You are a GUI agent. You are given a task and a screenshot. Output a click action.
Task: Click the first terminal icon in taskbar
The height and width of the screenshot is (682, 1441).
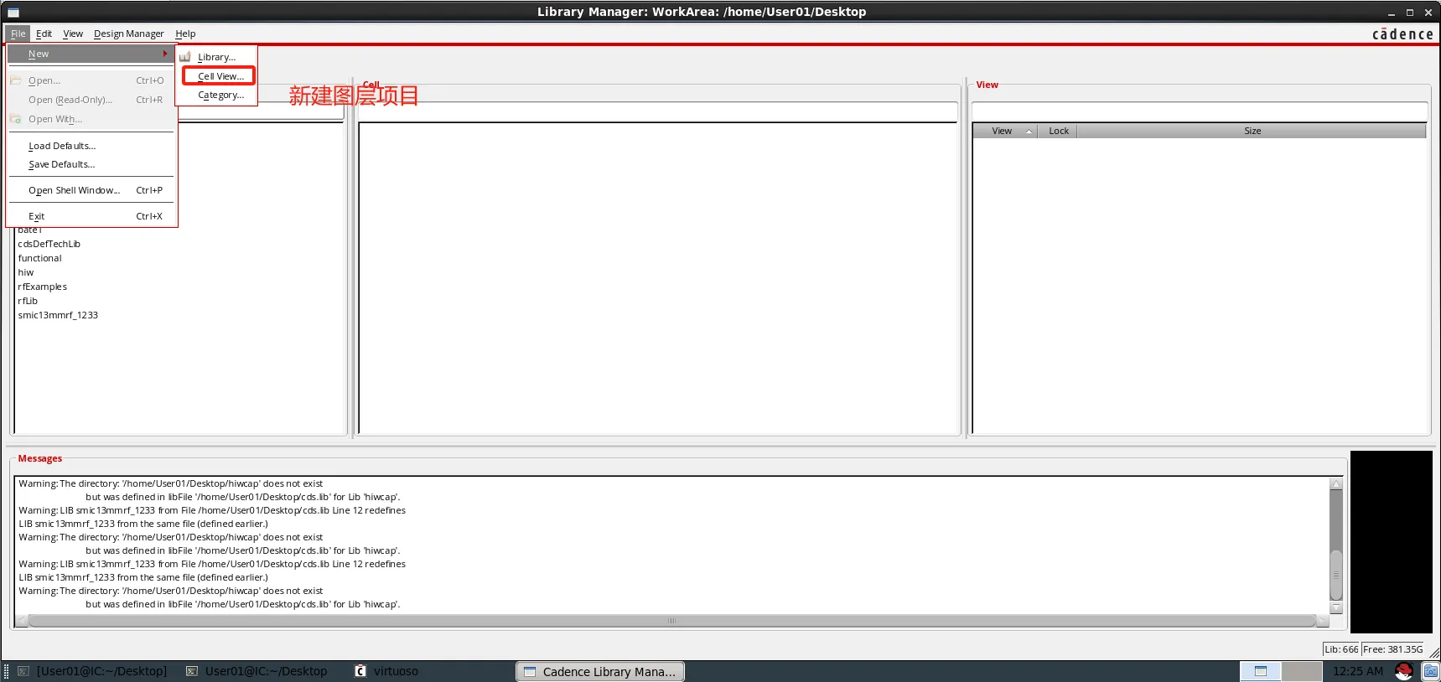pyautogui.click(x=23, y=671)
